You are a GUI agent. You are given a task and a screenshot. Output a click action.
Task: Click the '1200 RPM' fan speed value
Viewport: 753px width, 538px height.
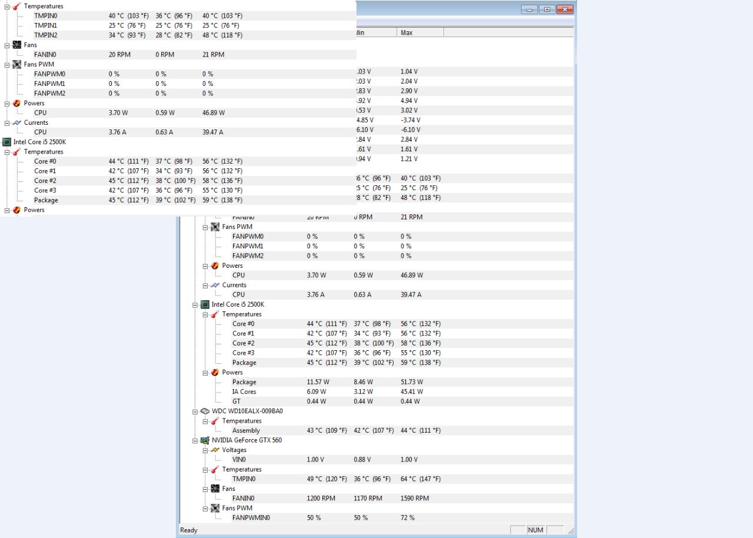pos(321,499)
